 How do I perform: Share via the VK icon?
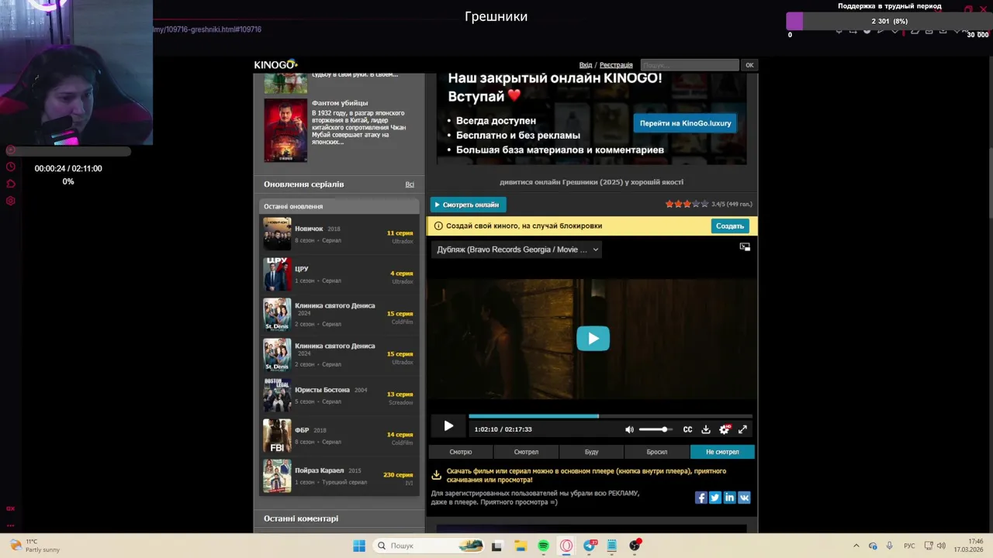coord(744,498)
